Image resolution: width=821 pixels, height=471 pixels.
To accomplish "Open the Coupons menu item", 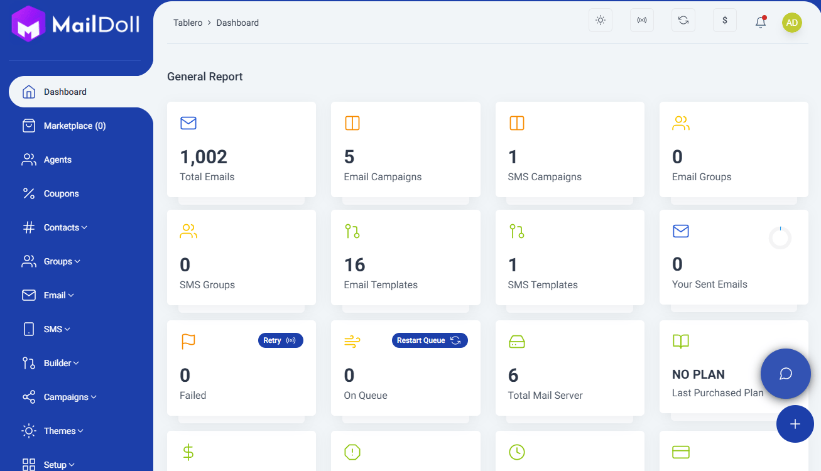I will click(81, 193).
